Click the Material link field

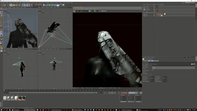171,64
